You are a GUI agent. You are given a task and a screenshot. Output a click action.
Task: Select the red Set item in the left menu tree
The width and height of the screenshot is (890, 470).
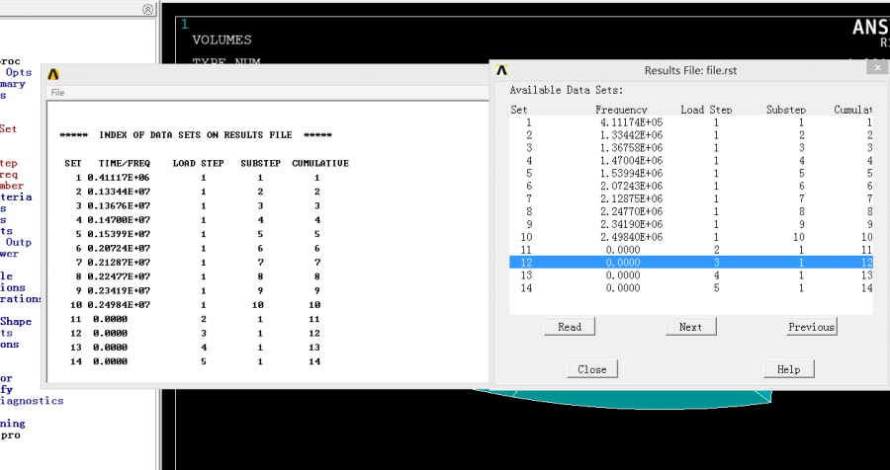click(x=8, y=128)
